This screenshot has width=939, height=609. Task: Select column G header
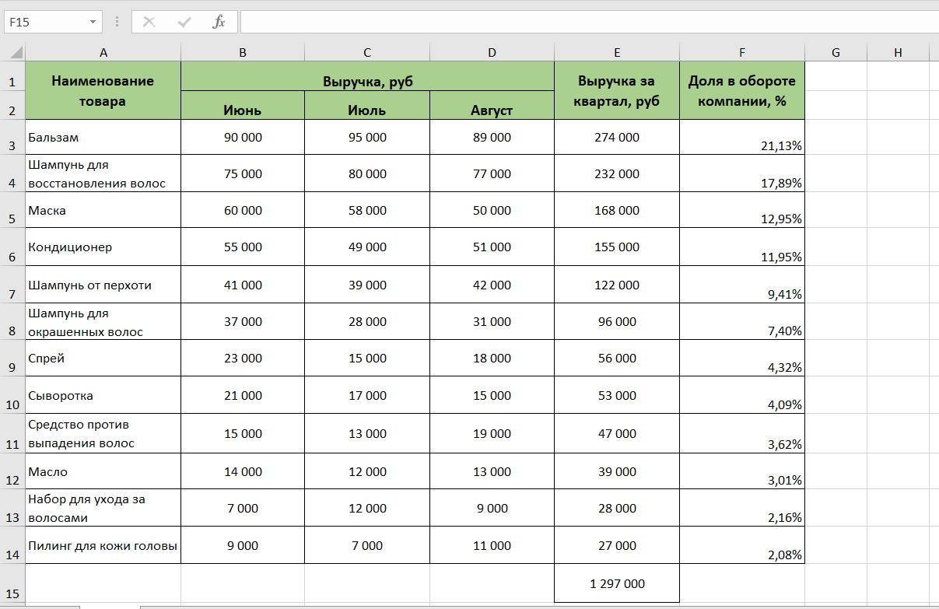tap(836, 53)
